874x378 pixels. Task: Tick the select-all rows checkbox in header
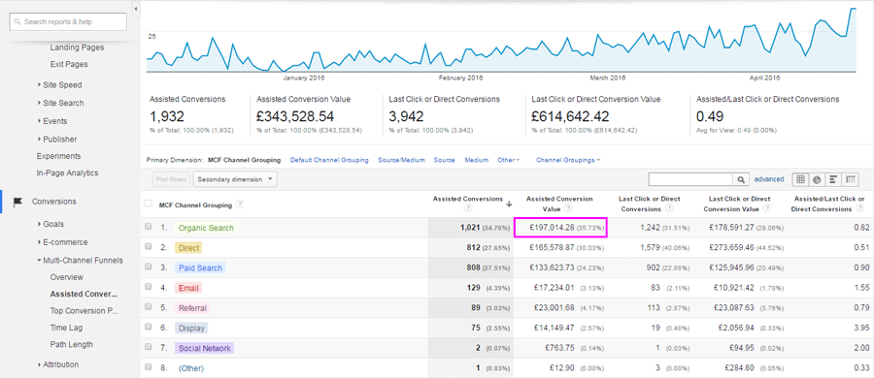point(149,204)
